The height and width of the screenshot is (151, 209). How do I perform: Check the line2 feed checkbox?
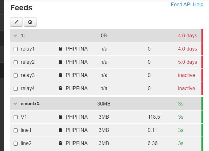click(x=15, y=143)
